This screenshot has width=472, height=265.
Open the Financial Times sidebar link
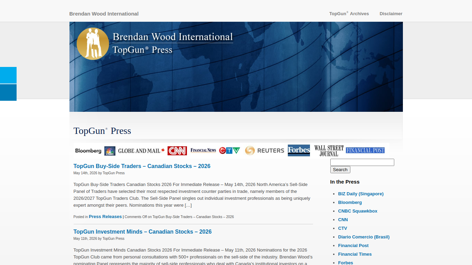[355, 254]
